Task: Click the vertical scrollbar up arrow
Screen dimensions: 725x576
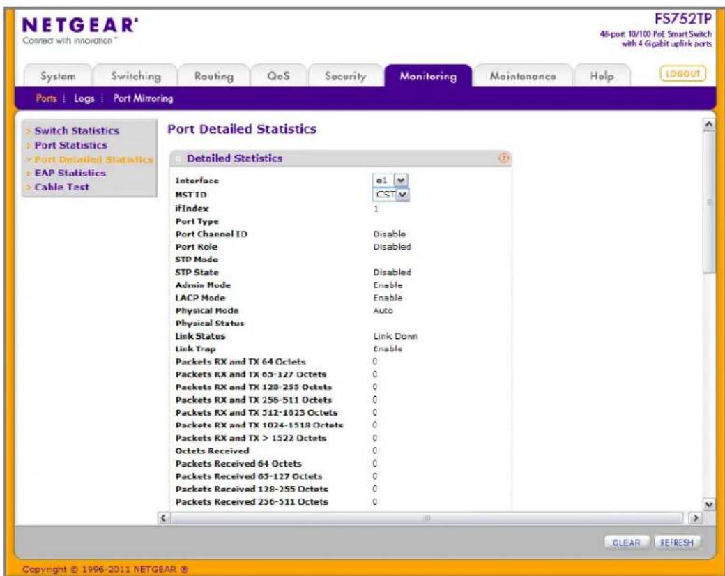Action: coord(708,124)
